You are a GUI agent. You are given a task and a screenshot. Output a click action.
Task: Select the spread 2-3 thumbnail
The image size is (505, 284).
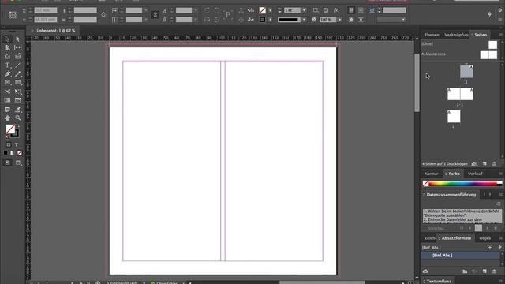pos(460,94)
